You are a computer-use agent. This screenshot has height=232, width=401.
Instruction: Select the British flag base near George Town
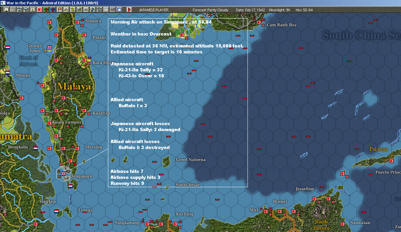(50, 47)
